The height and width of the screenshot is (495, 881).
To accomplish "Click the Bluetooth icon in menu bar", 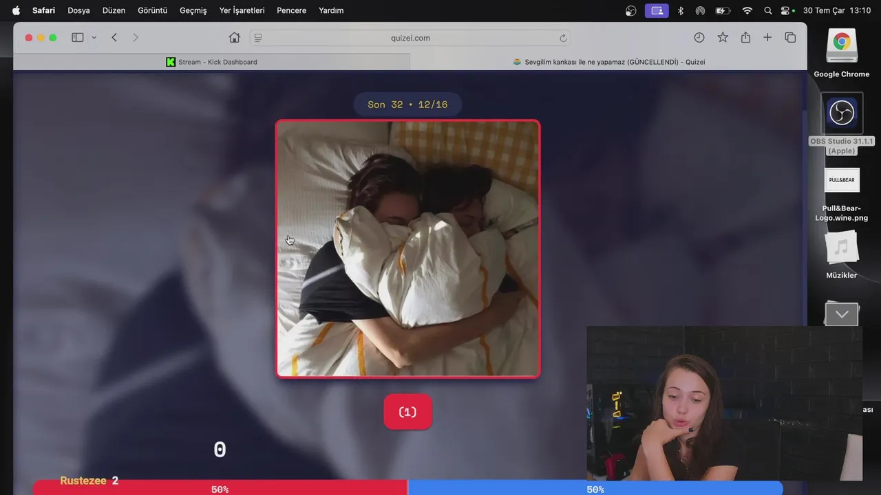I will coord(681,10).
